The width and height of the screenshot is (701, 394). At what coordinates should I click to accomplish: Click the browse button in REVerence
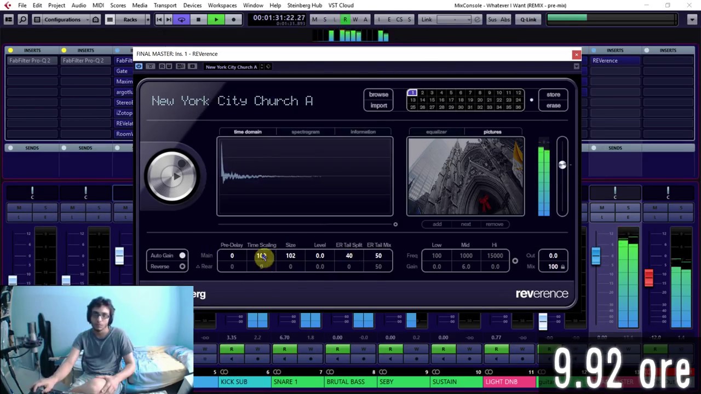pyautogui.click(x=378, y=94)
